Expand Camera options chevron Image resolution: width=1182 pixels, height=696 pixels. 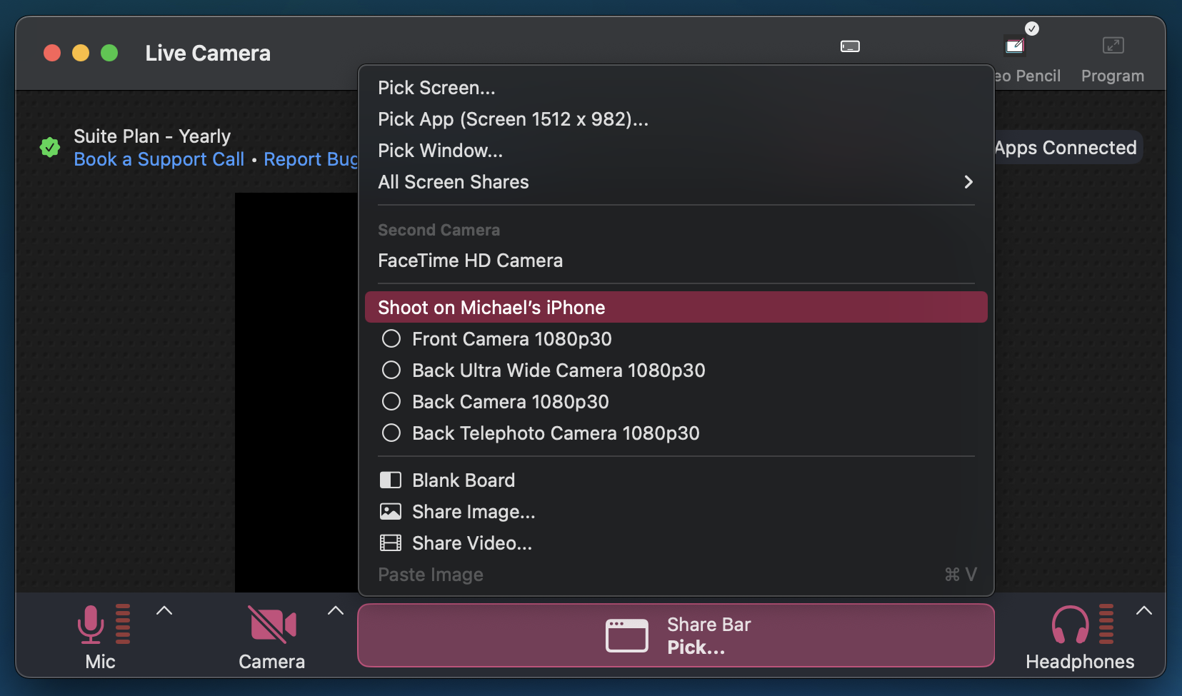pyautogui.click(x=336, y=610)
